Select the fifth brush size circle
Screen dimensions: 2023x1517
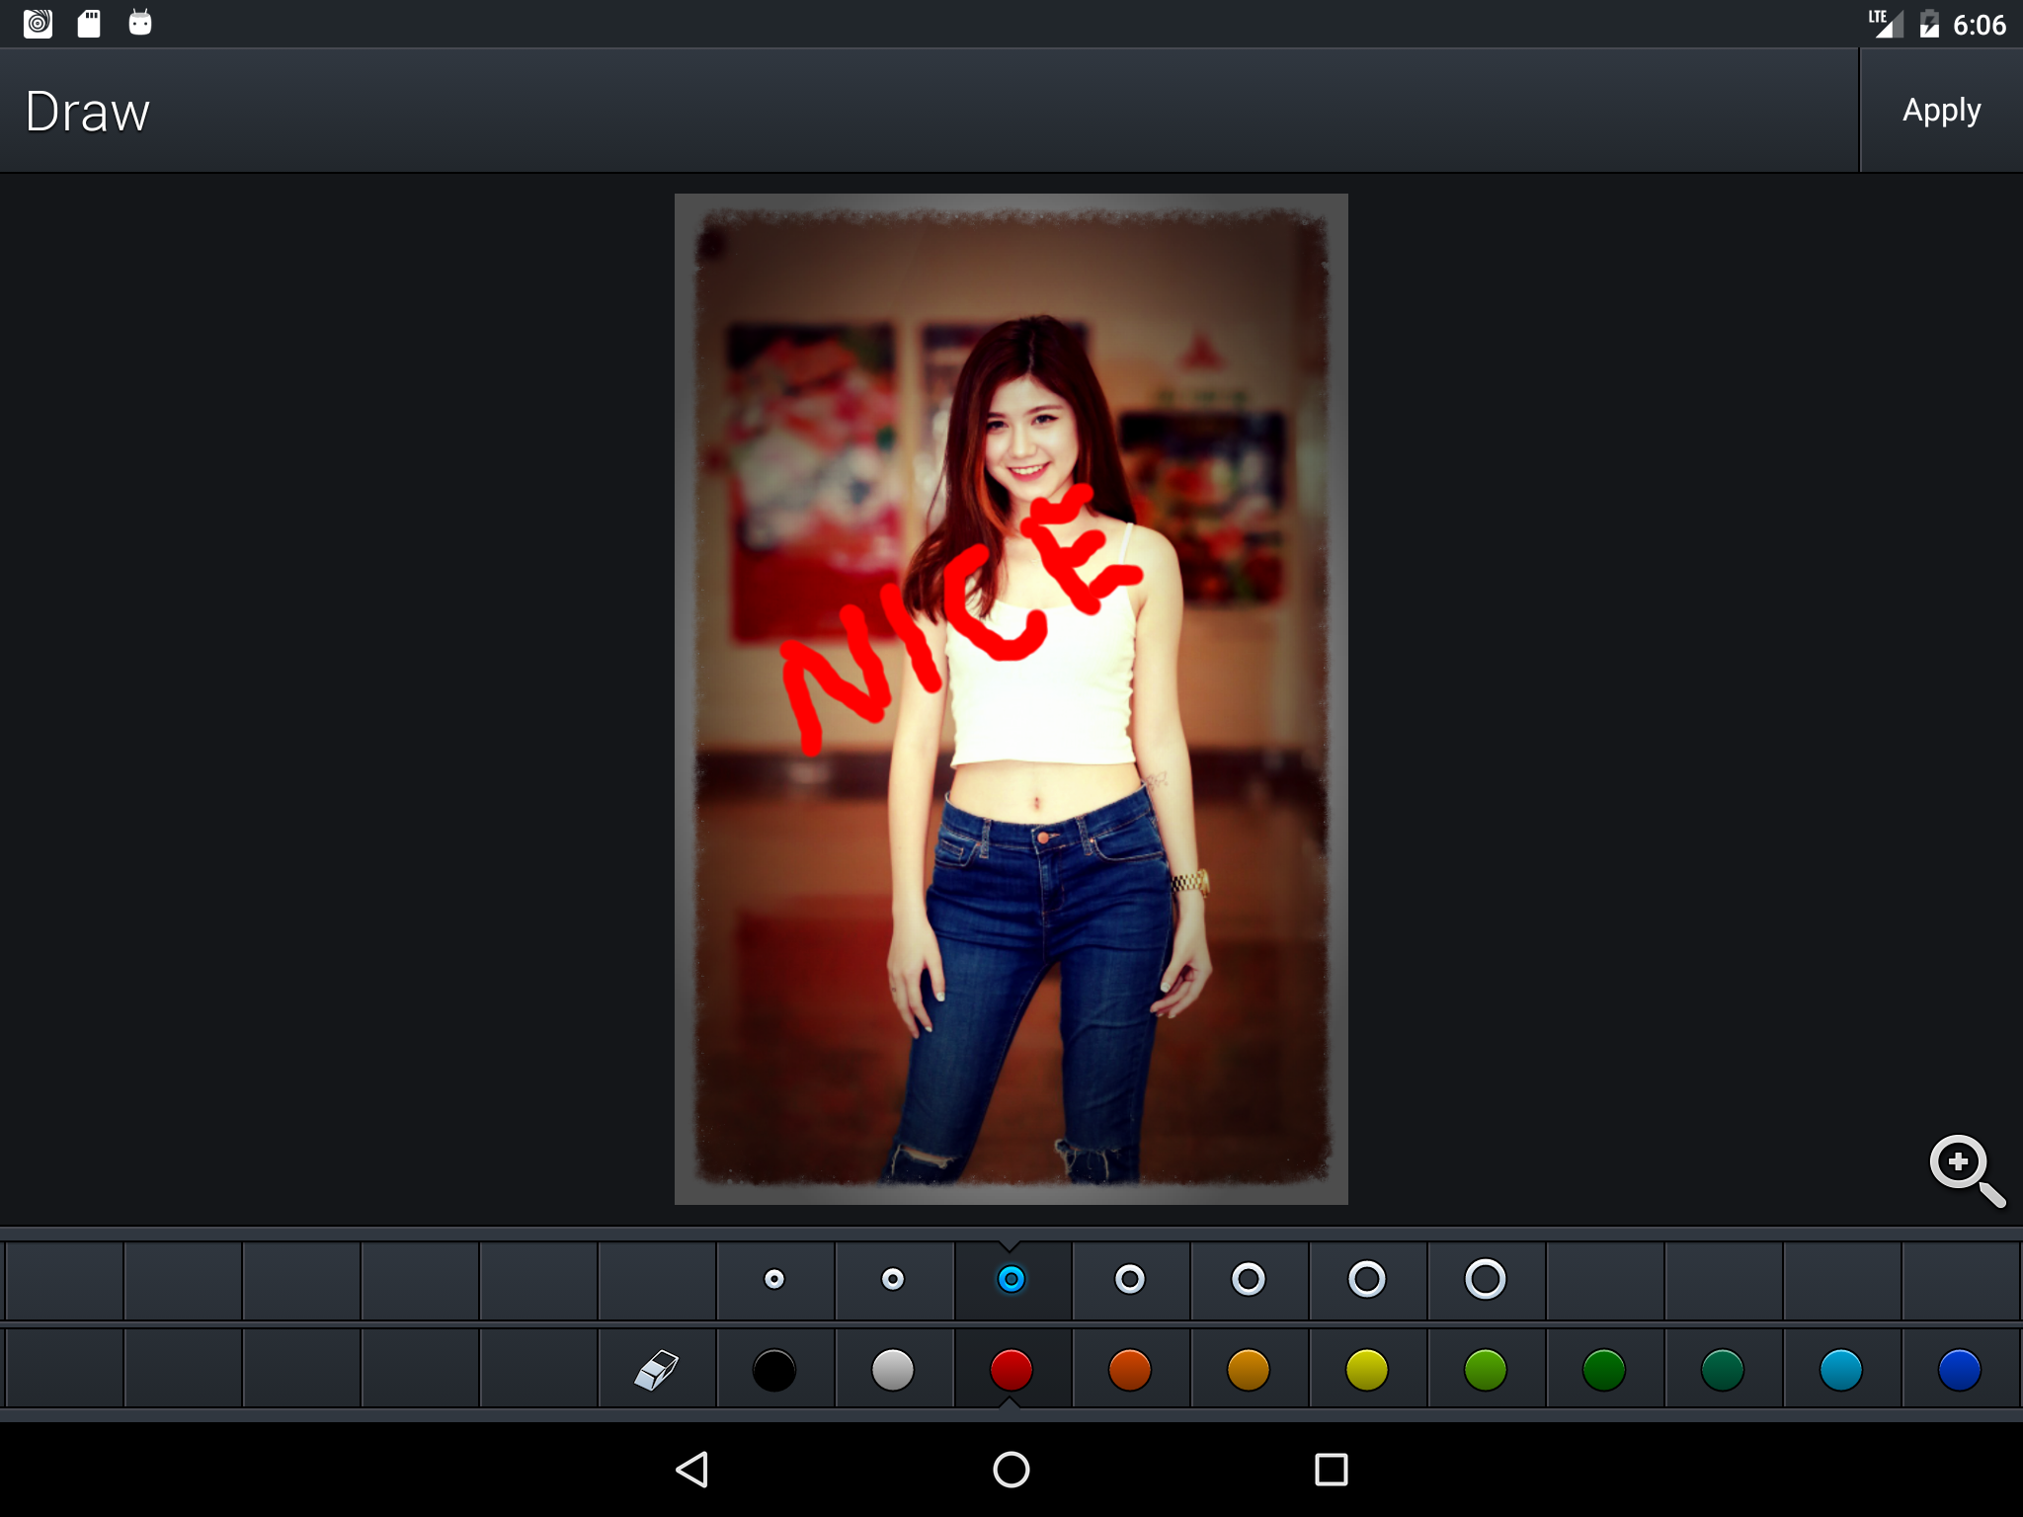pyautogui.click(x=1249, y=1279)
